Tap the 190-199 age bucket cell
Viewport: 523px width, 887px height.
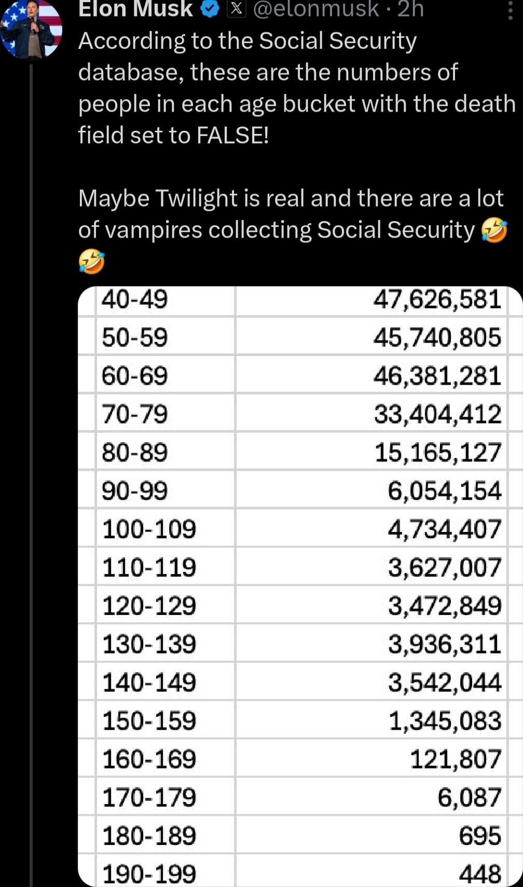[x=166, y=872]
